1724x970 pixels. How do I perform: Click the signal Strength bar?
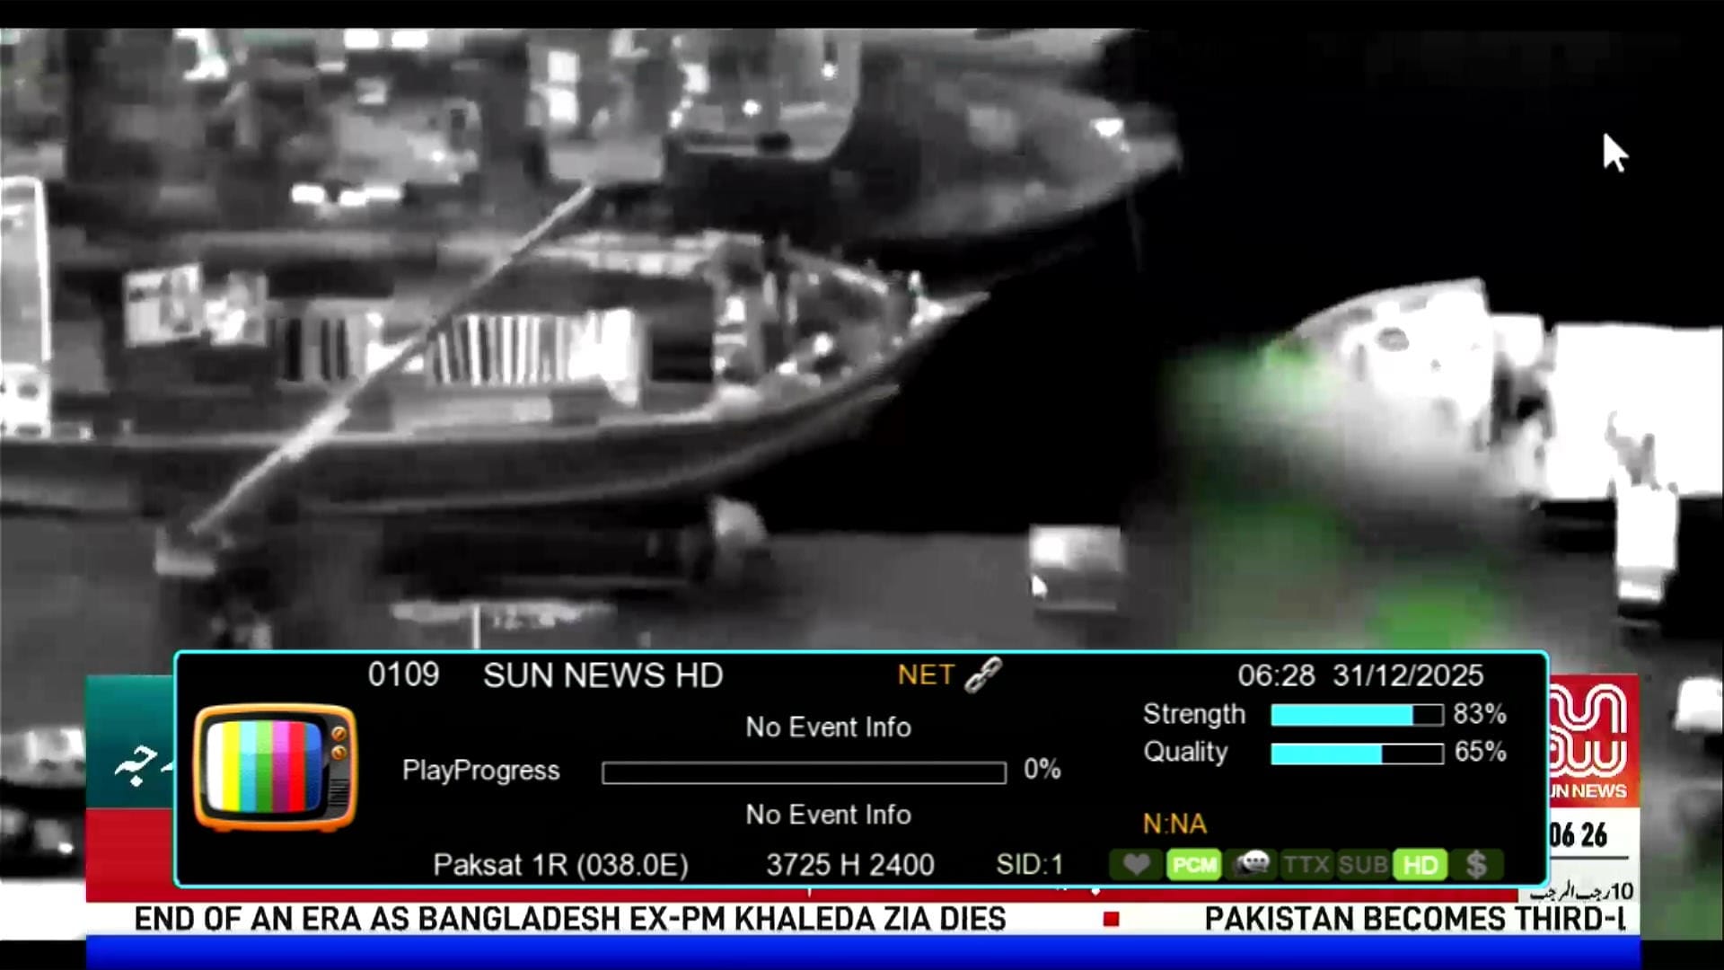pos(1357,715)
